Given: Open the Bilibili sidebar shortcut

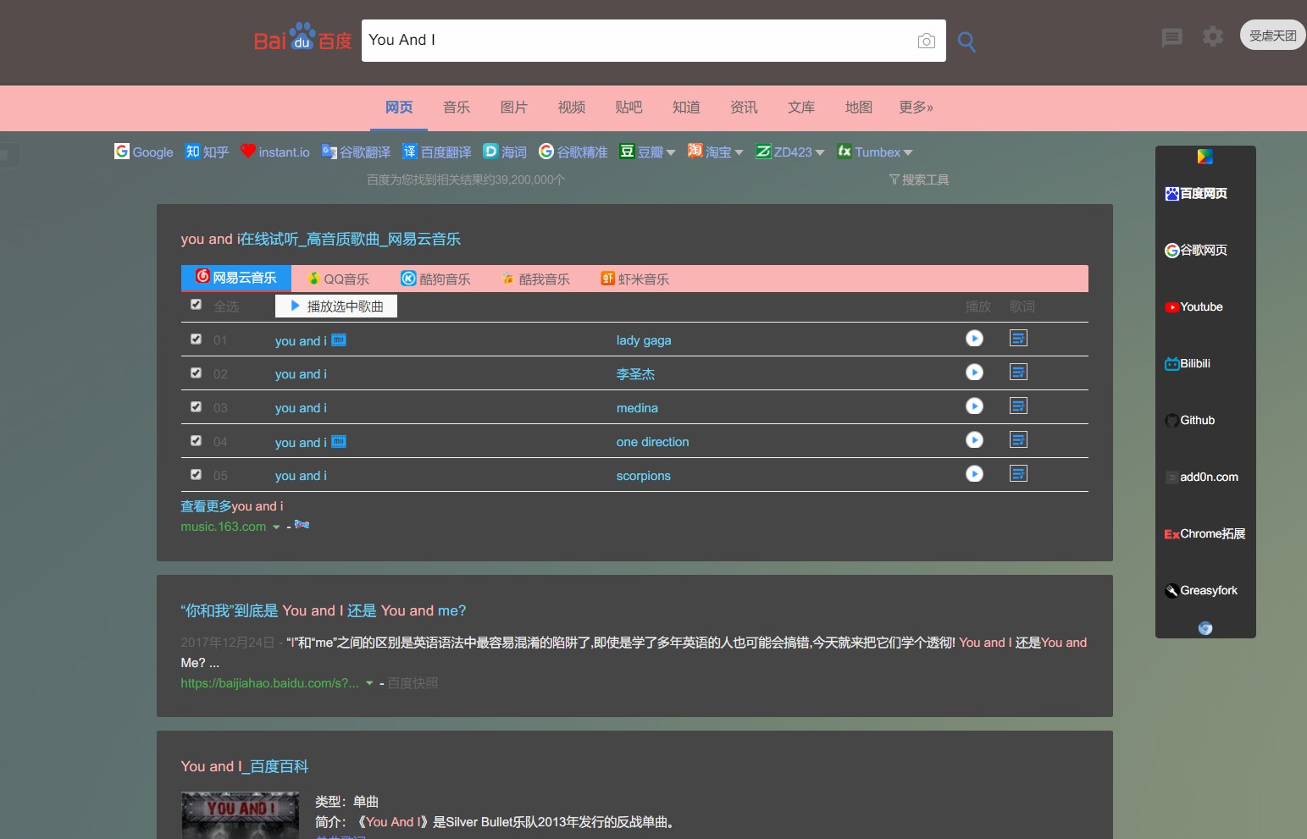Looking at the screenshot, I should pos(1188,363).
